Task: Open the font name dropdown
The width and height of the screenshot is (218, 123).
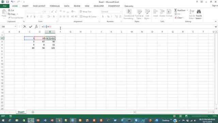Action: pyautogui.click(x=42, y=12)
